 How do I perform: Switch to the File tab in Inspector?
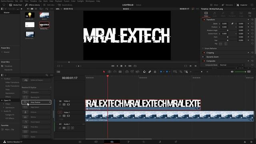coord(250,14)
